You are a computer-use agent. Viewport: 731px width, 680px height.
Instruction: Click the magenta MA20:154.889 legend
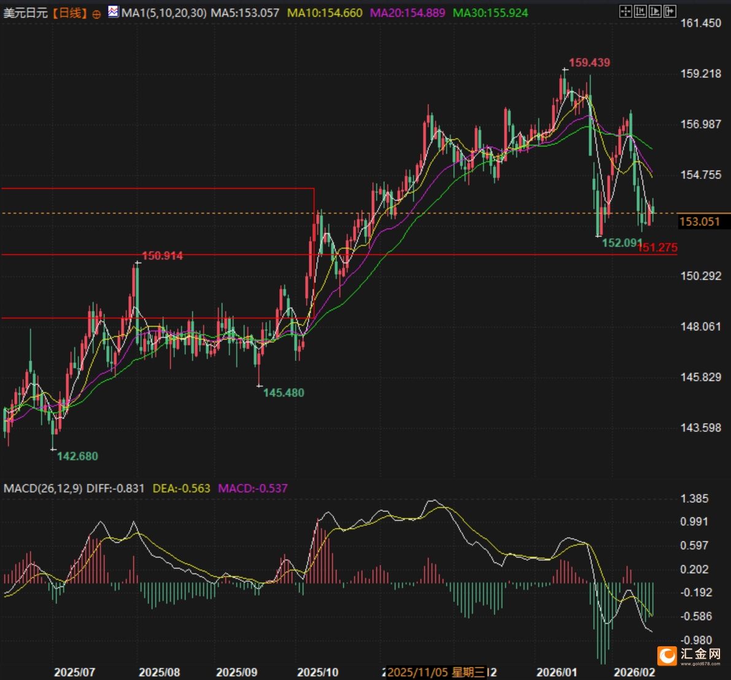pos(408,13)
